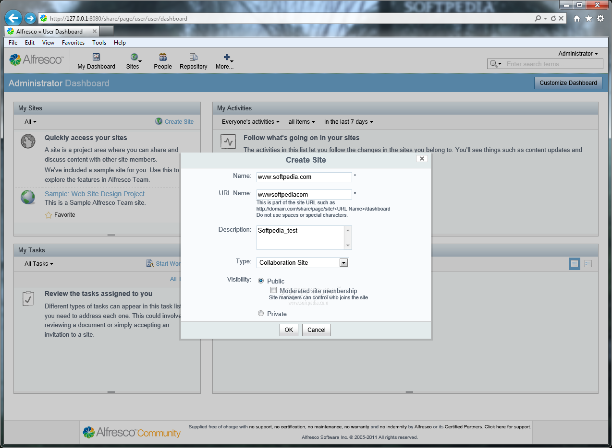Open the View menu
This screenshot has height=448, width=612.
[x=48, y=43]
